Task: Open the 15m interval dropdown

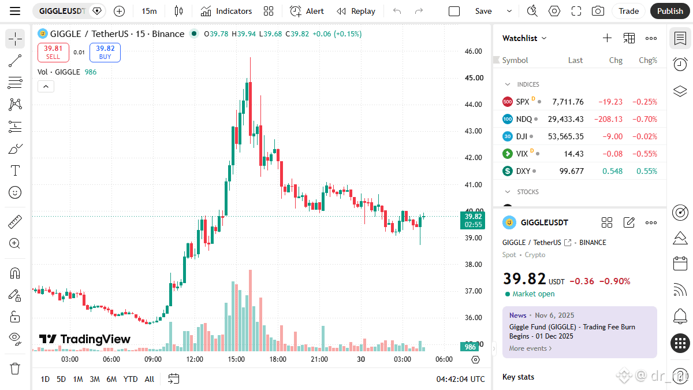Action: [x=149, y=11]
